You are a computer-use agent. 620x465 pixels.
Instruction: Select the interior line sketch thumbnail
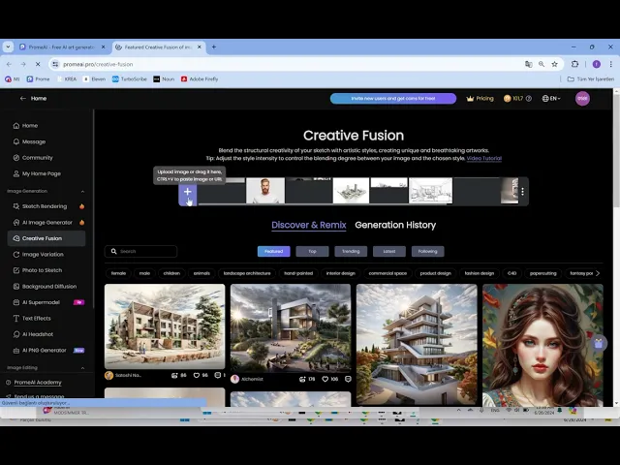tap(430, 191)
